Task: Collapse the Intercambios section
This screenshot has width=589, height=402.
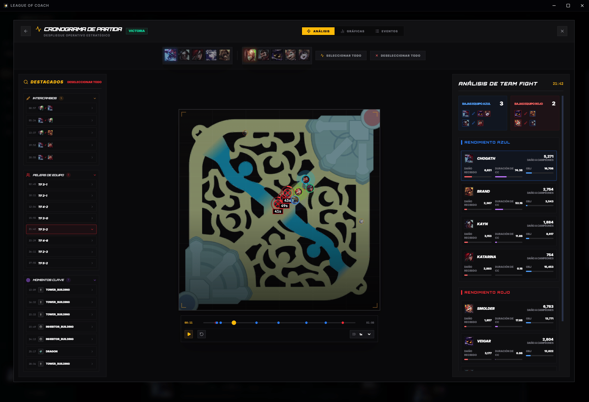Action: click(x=95, y=98)
